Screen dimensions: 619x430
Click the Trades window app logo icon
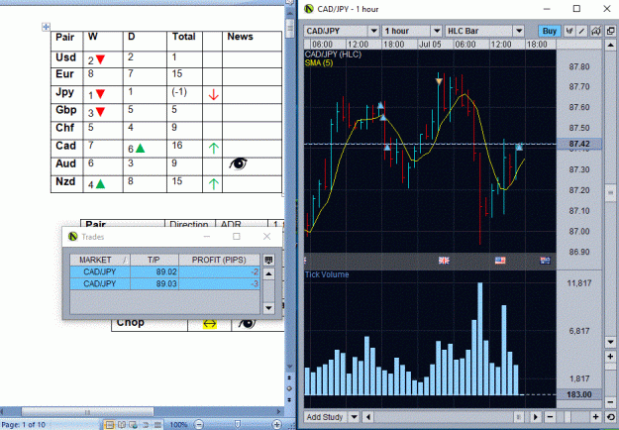(72, 237)
